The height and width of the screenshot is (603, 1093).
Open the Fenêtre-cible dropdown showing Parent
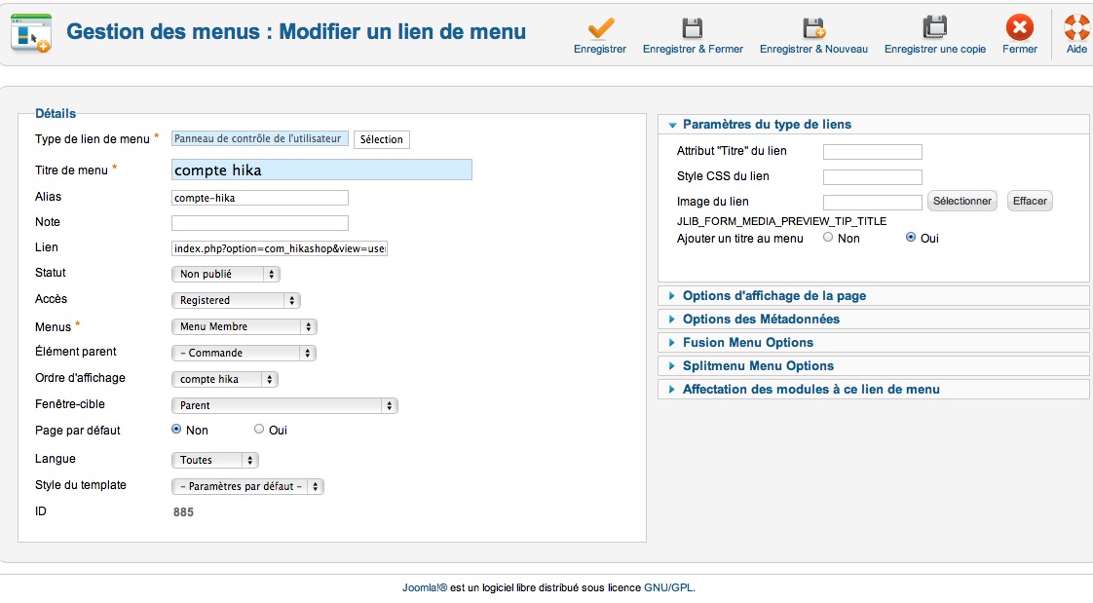[x=284, y=405]
